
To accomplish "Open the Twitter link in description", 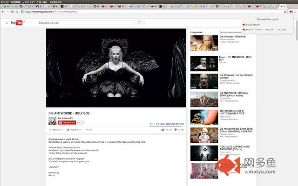I will [x=71, y=153].
